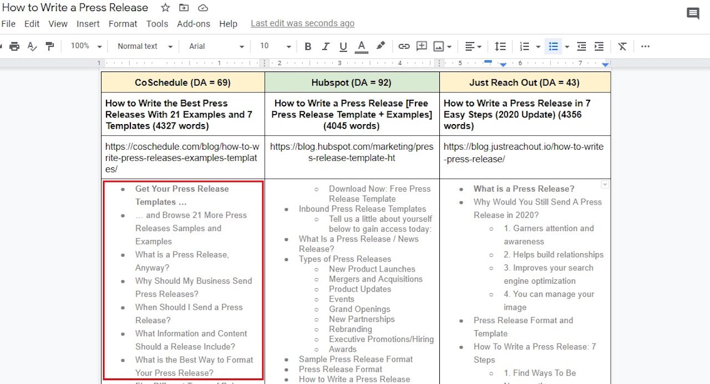
Task: Toggle bold formatting
Action: coord(308,47)
